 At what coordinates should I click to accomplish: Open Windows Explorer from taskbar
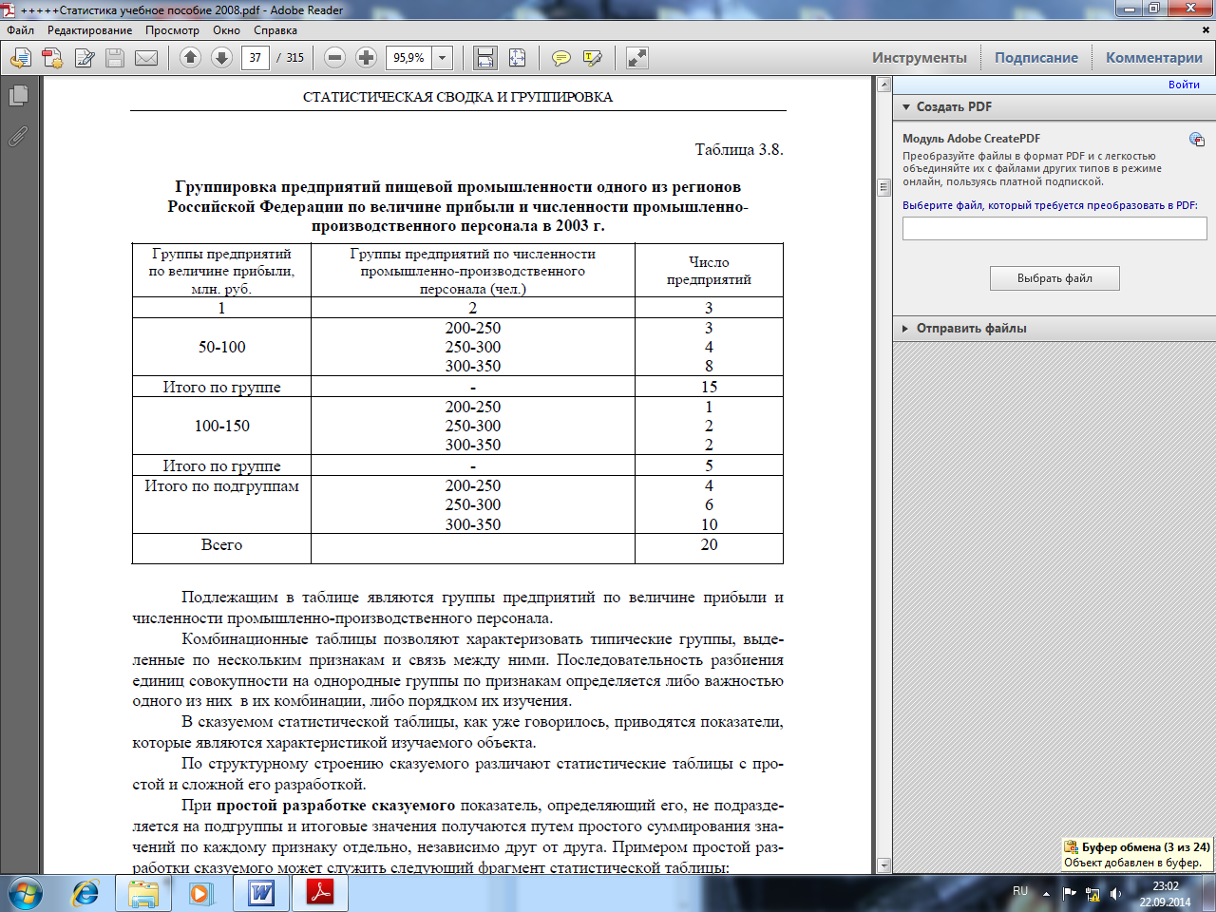(x=143, y=894)
